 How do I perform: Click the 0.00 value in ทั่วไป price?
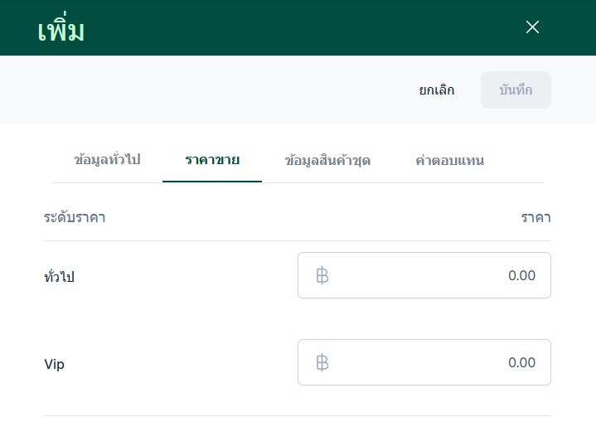coord(521,275)
